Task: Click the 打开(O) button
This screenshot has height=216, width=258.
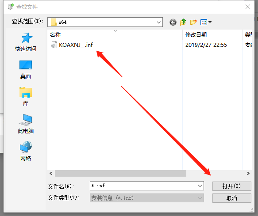Action: 232,186
